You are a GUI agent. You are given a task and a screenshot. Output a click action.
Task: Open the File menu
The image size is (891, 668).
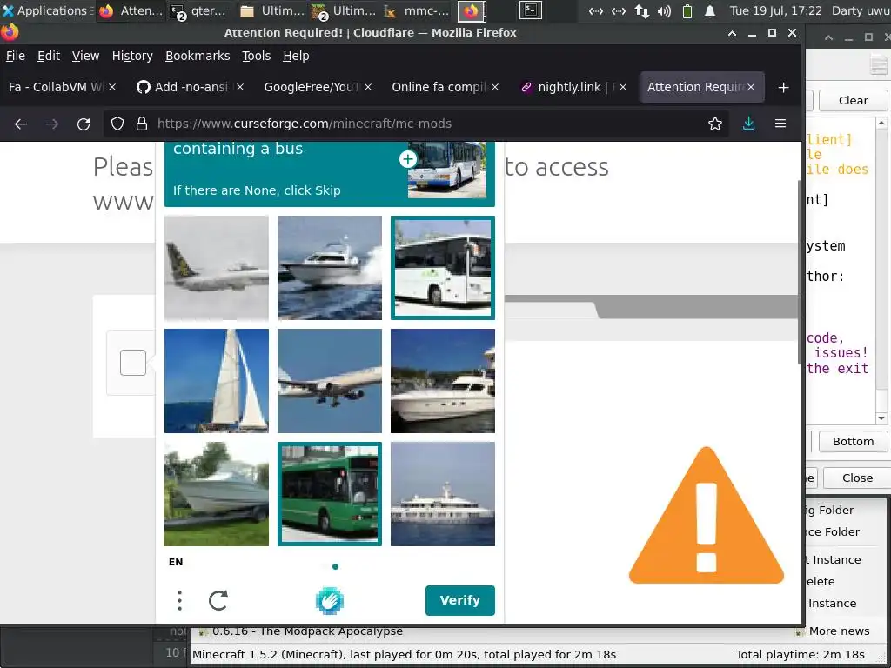pyautogui.click(x=16, y=56)
